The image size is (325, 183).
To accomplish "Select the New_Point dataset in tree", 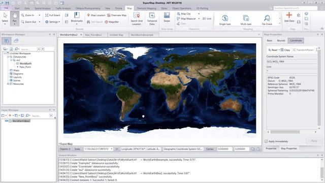I will 25,67.
